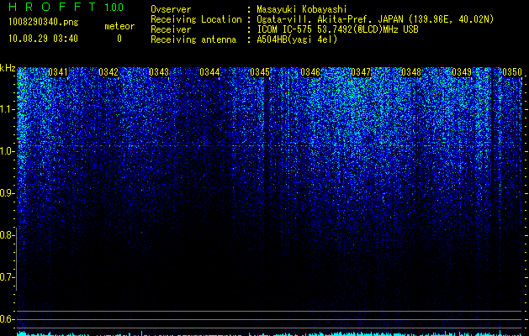Click the version number 1.0.0
The width and height of the screenshot is (529, 336).
pyautogui.click(x=114, y=7)
